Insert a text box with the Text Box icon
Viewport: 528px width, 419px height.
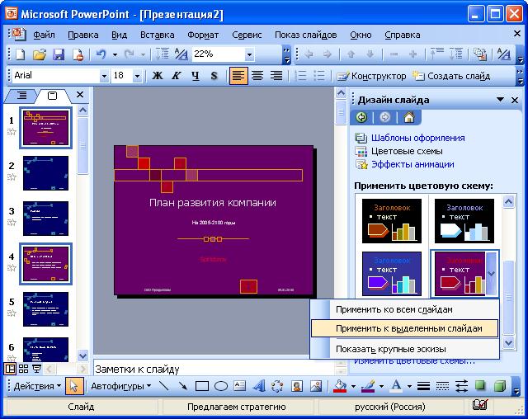240,386
